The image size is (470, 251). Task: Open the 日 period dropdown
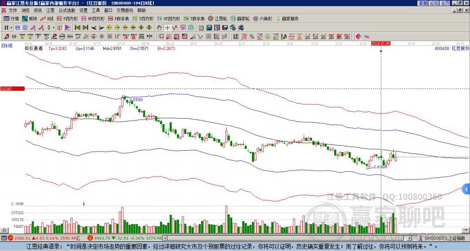(x=8, y=28)
